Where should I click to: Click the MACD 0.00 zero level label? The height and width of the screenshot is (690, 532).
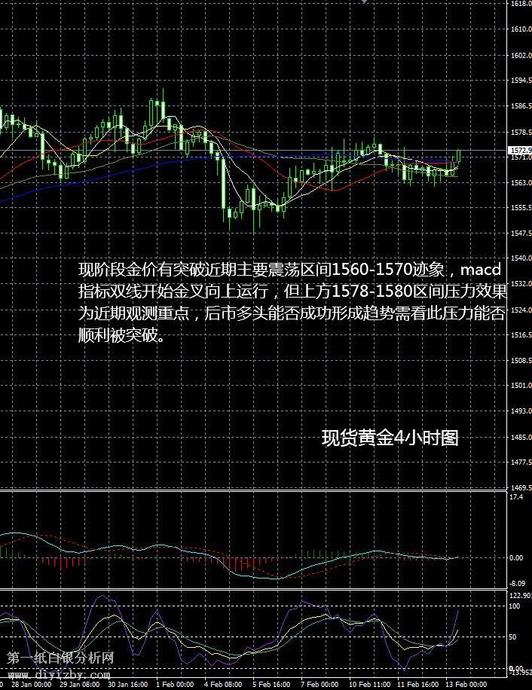click(515, 558)
